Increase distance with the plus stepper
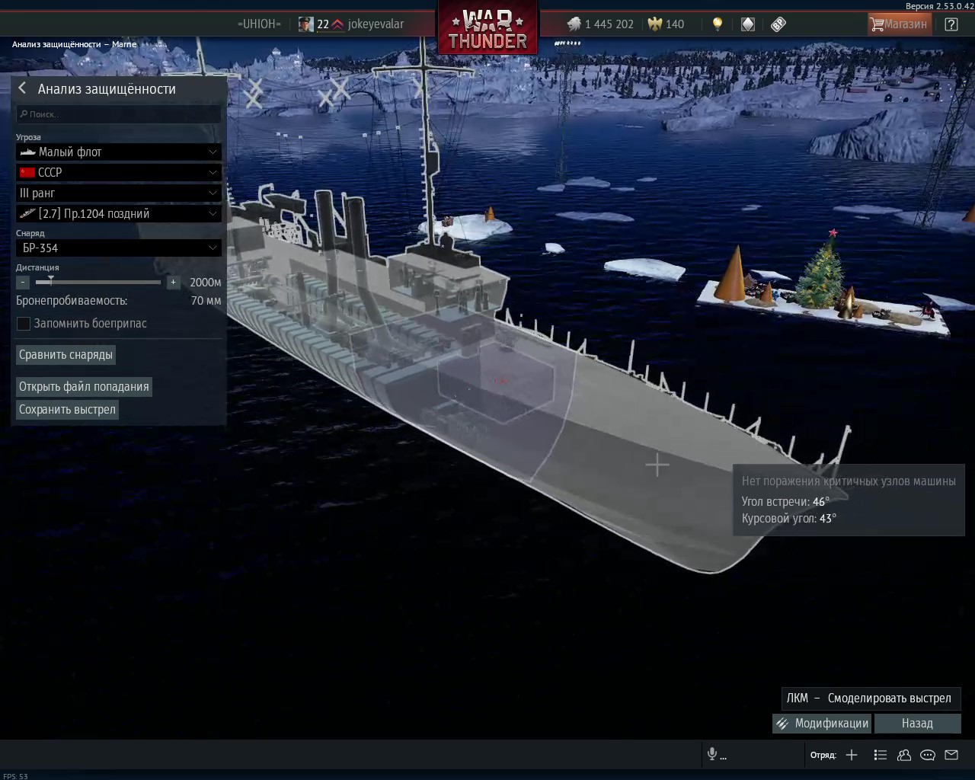The image size is (975, 780). tap(173, 283)
